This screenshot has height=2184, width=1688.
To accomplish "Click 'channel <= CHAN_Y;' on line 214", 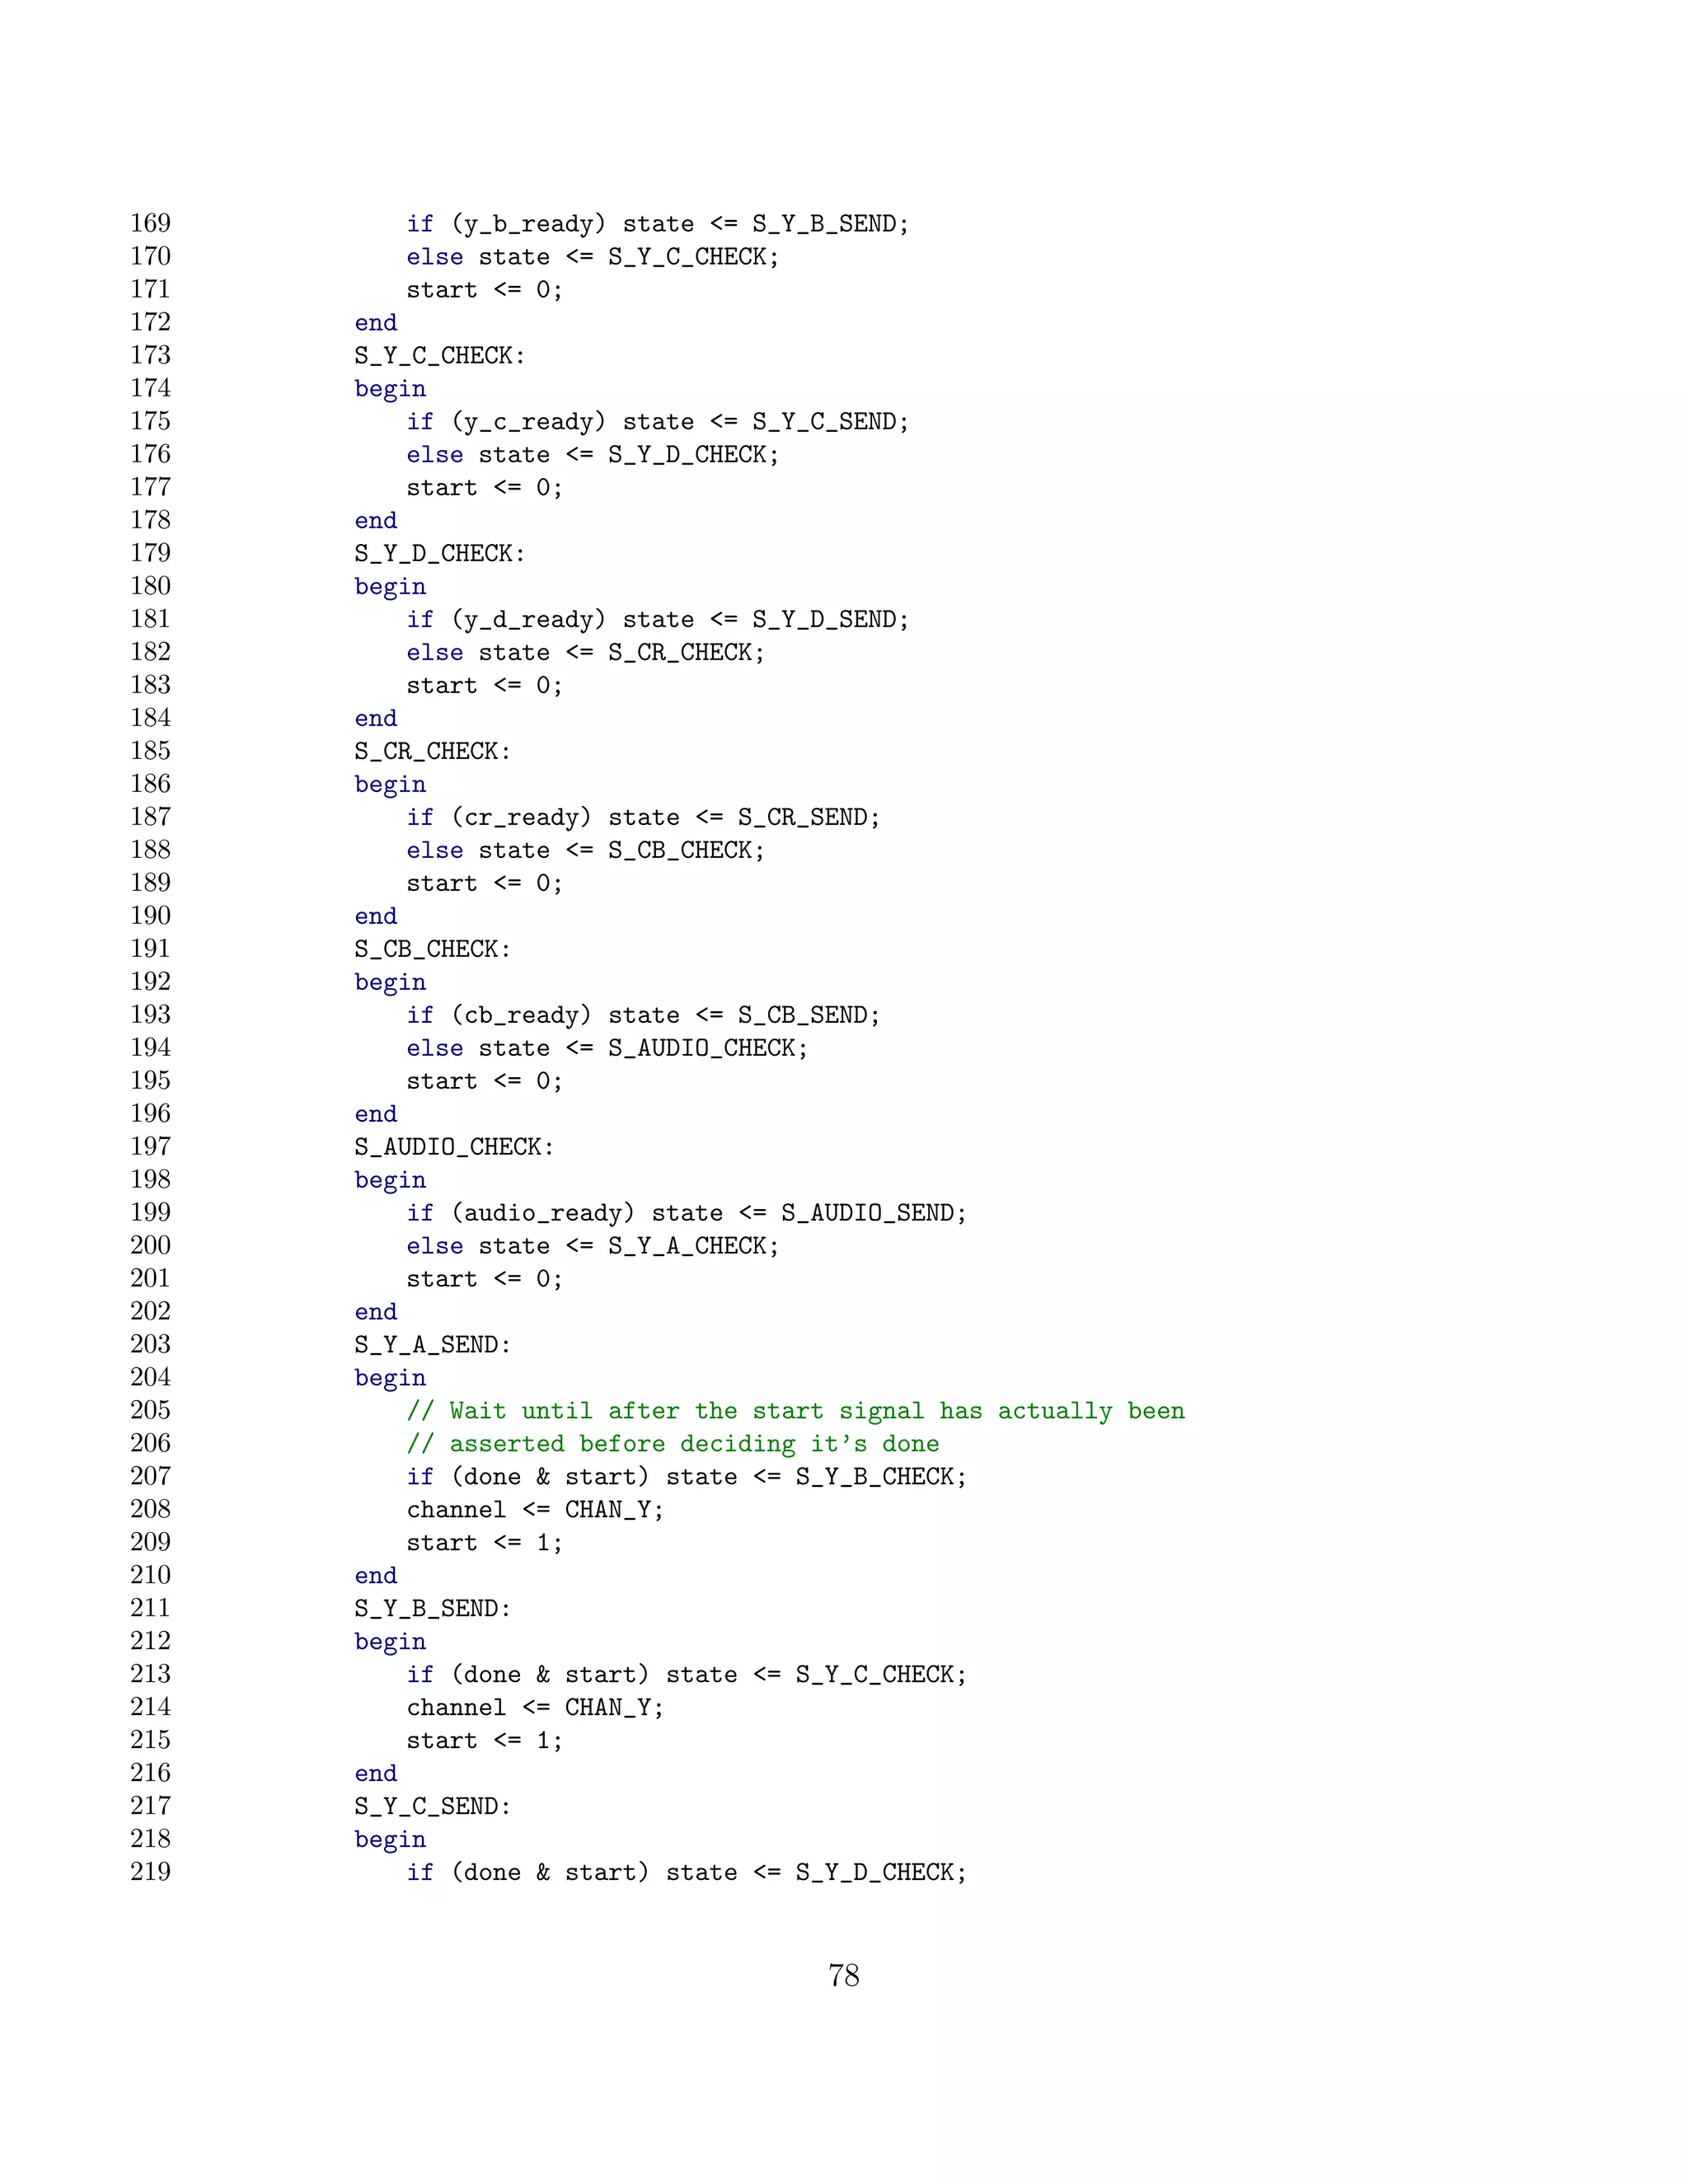I will 535,1708.
